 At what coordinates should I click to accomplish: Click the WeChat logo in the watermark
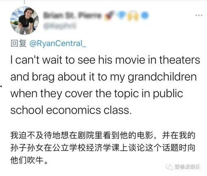pyautogui.click(x=169, y=167)
